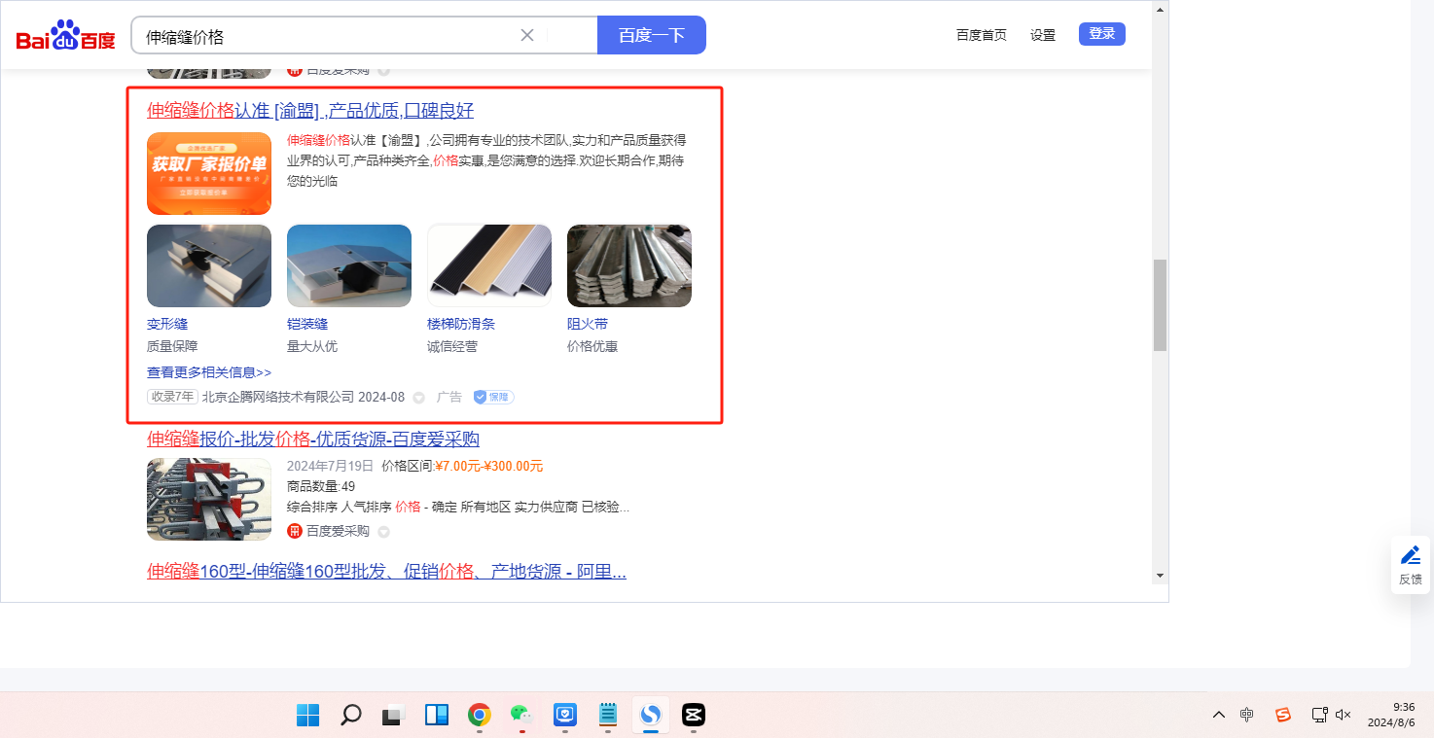Viewport: 1434px width, 738px height.
Task: Expand dropdown arrow beside lower 百度爱采购 source
Action: 383,532
